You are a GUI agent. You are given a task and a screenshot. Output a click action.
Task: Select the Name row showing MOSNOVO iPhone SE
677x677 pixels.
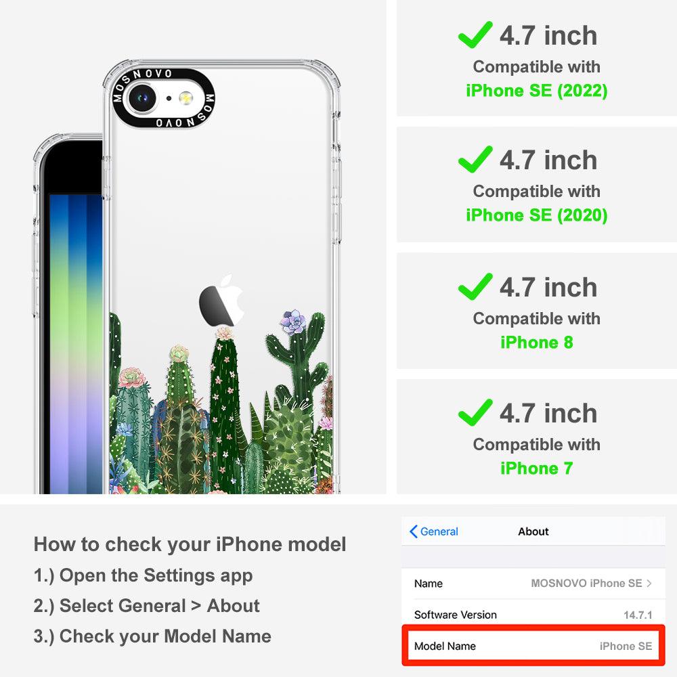533,584
